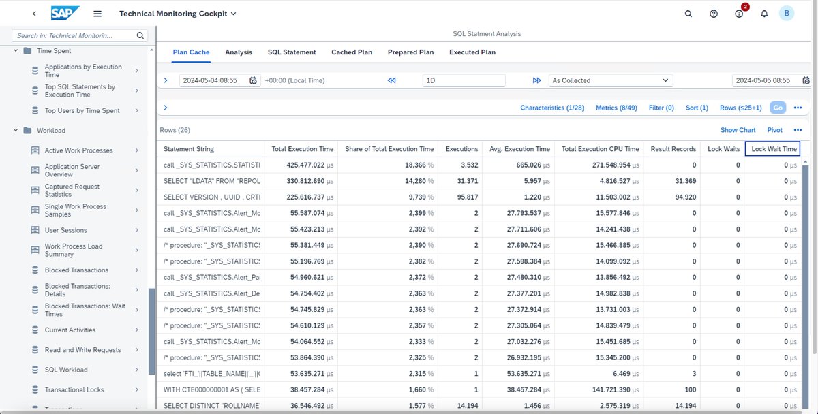Viewport: 818px width, 414px height.
Task: Expand the time range panel chevron
Action: pos(166,80)
